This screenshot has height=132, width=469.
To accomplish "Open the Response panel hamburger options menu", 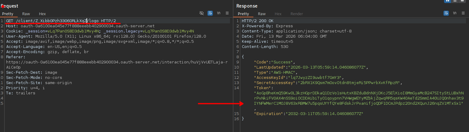I will pyautogui.click(x=463, y=13).
